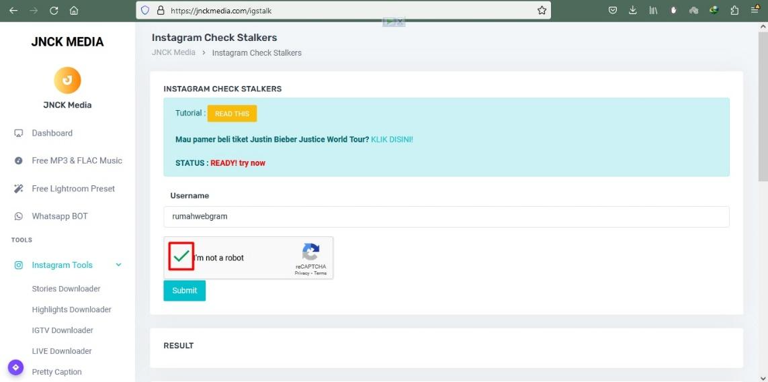Open Free MP3 & FLAC Music

click(77, 160)
